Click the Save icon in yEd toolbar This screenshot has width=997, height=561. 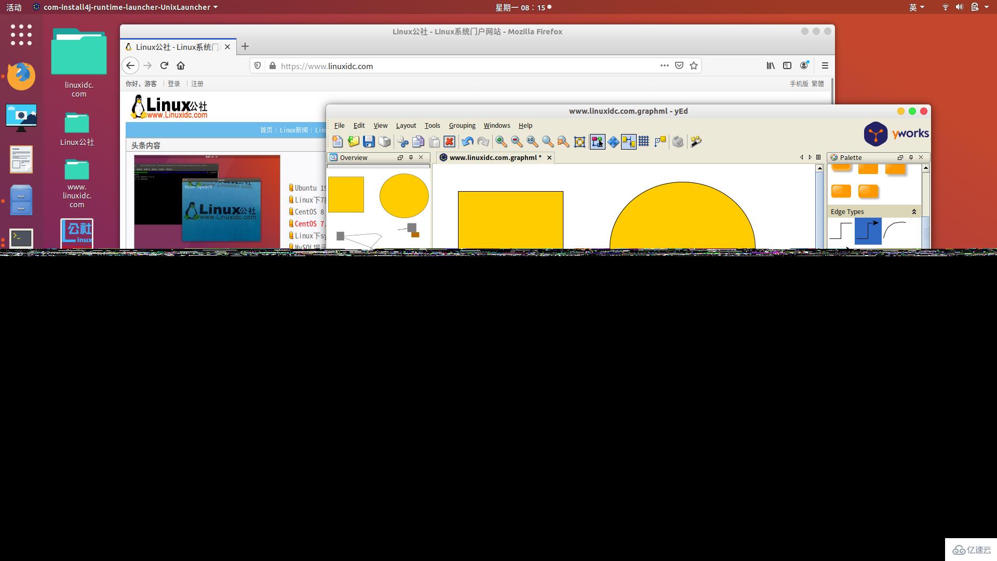tap(368, 141)
